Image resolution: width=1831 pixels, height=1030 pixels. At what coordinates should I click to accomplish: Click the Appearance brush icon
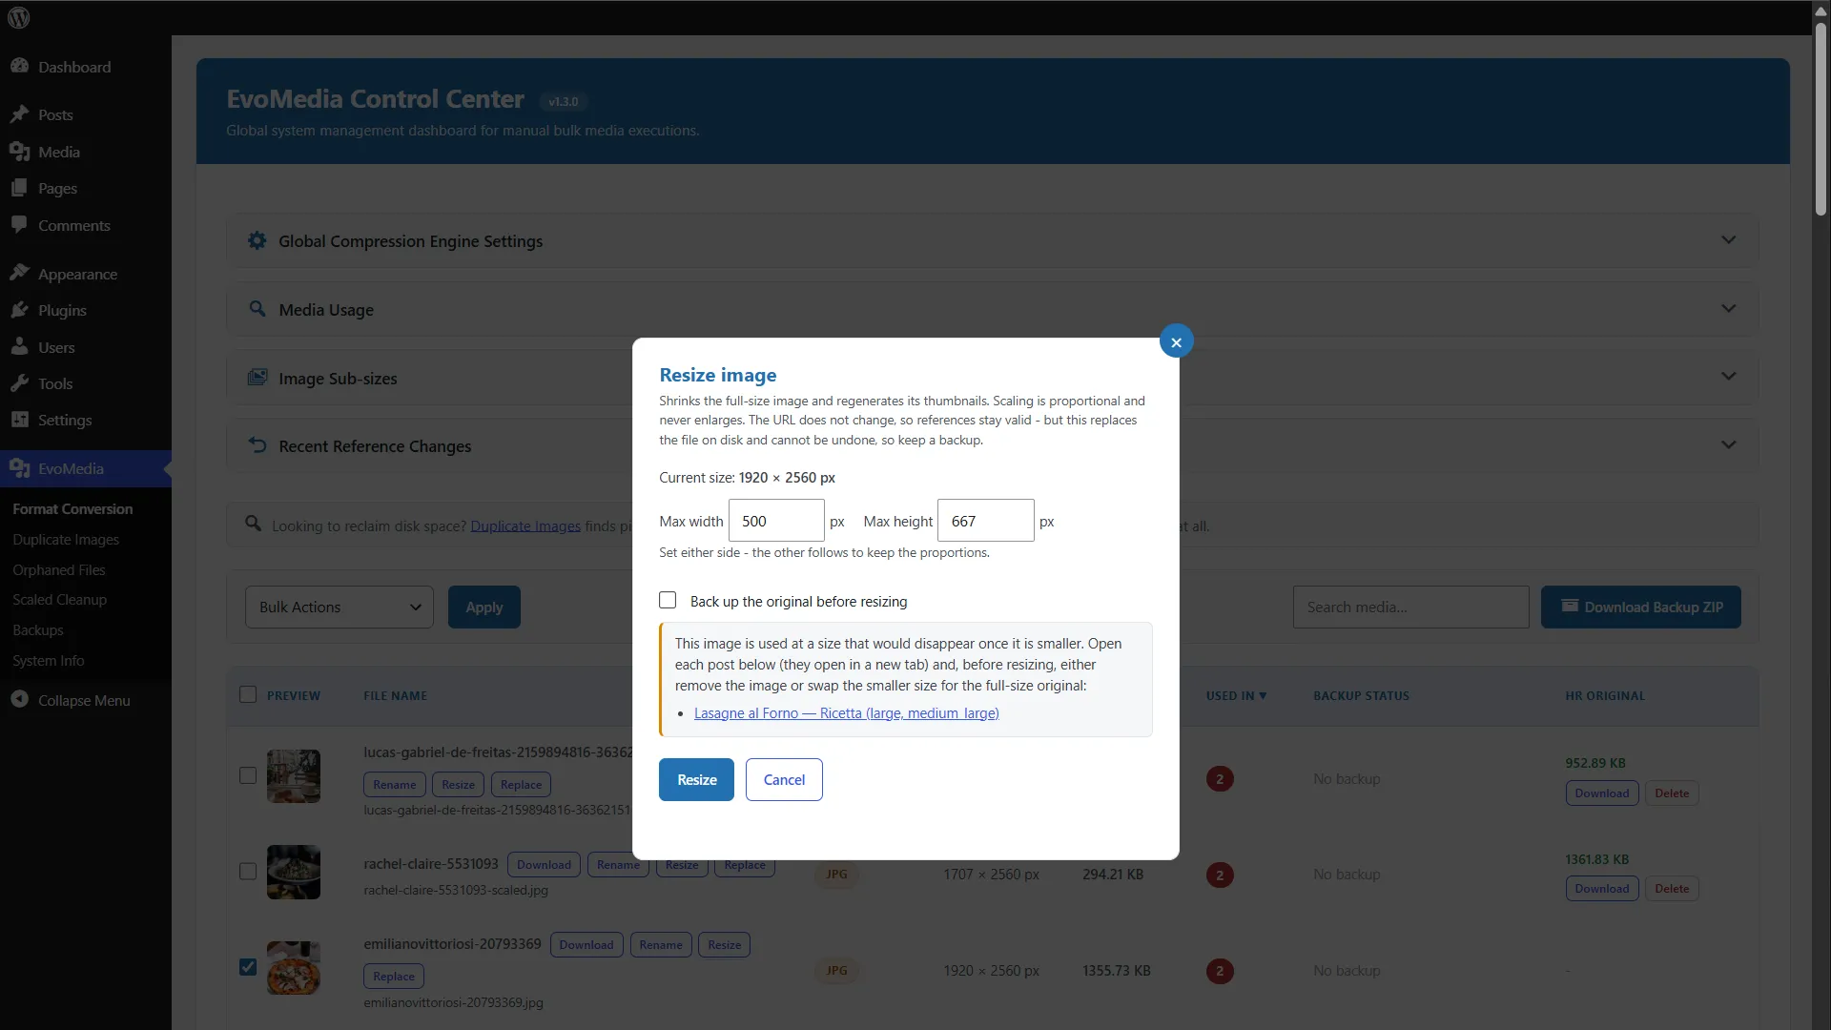point(19,273)
